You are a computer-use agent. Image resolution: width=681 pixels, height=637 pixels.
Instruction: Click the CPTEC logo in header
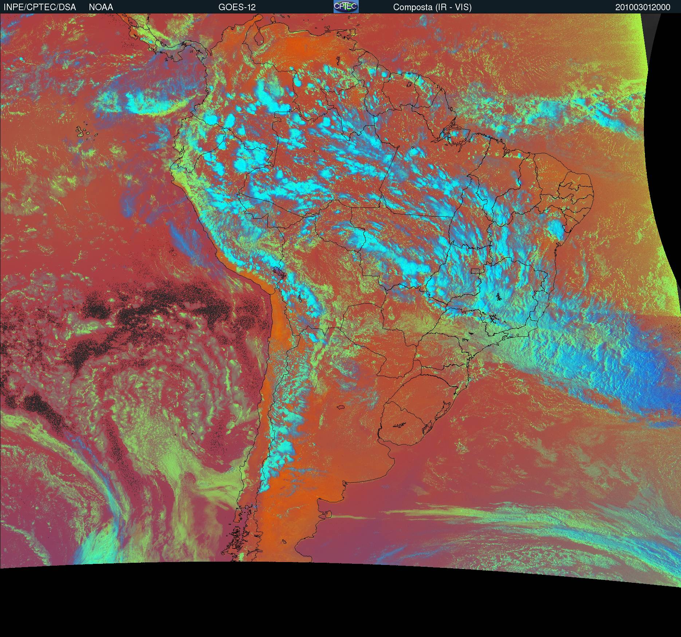(x=346, y=7)
